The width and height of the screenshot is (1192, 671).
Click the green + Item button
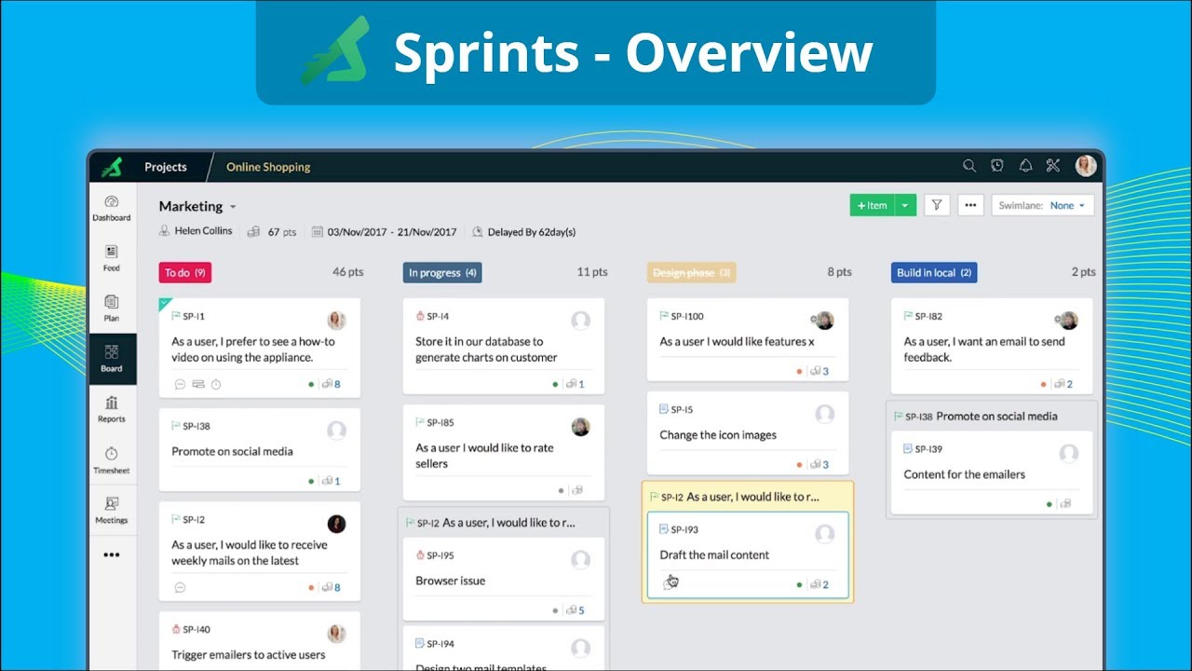tap(872, 206)
